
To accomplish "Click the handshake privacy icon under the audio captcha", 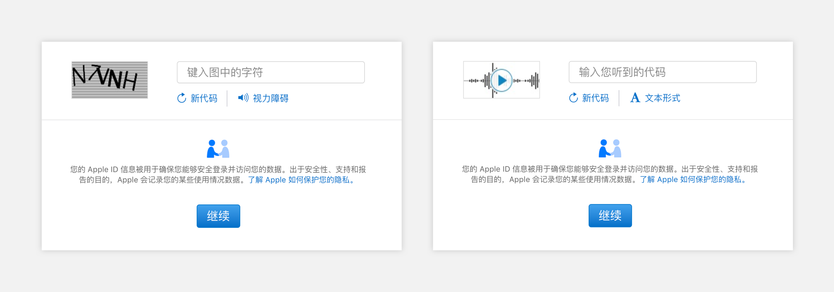I will click(610, 149).
